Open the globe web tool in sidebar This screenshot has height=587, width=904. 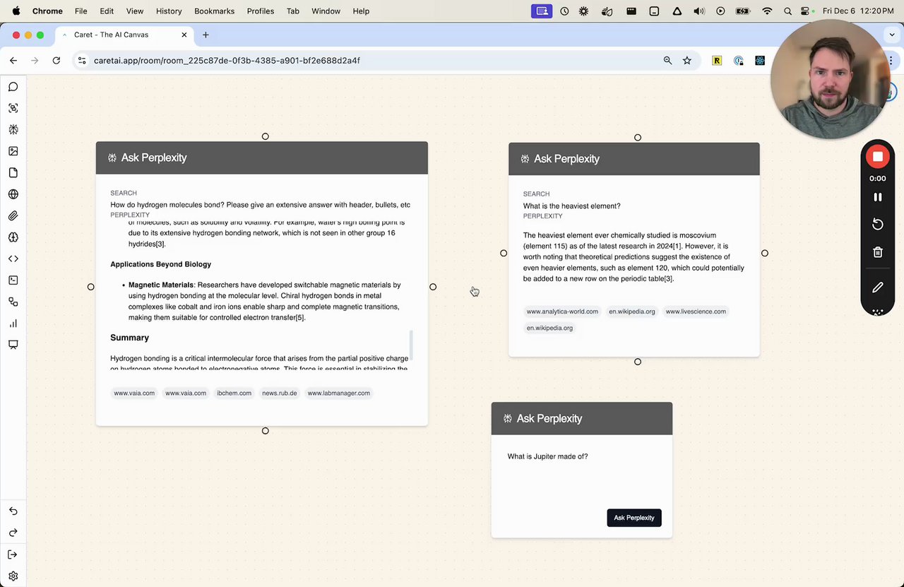tap(13, 194)
